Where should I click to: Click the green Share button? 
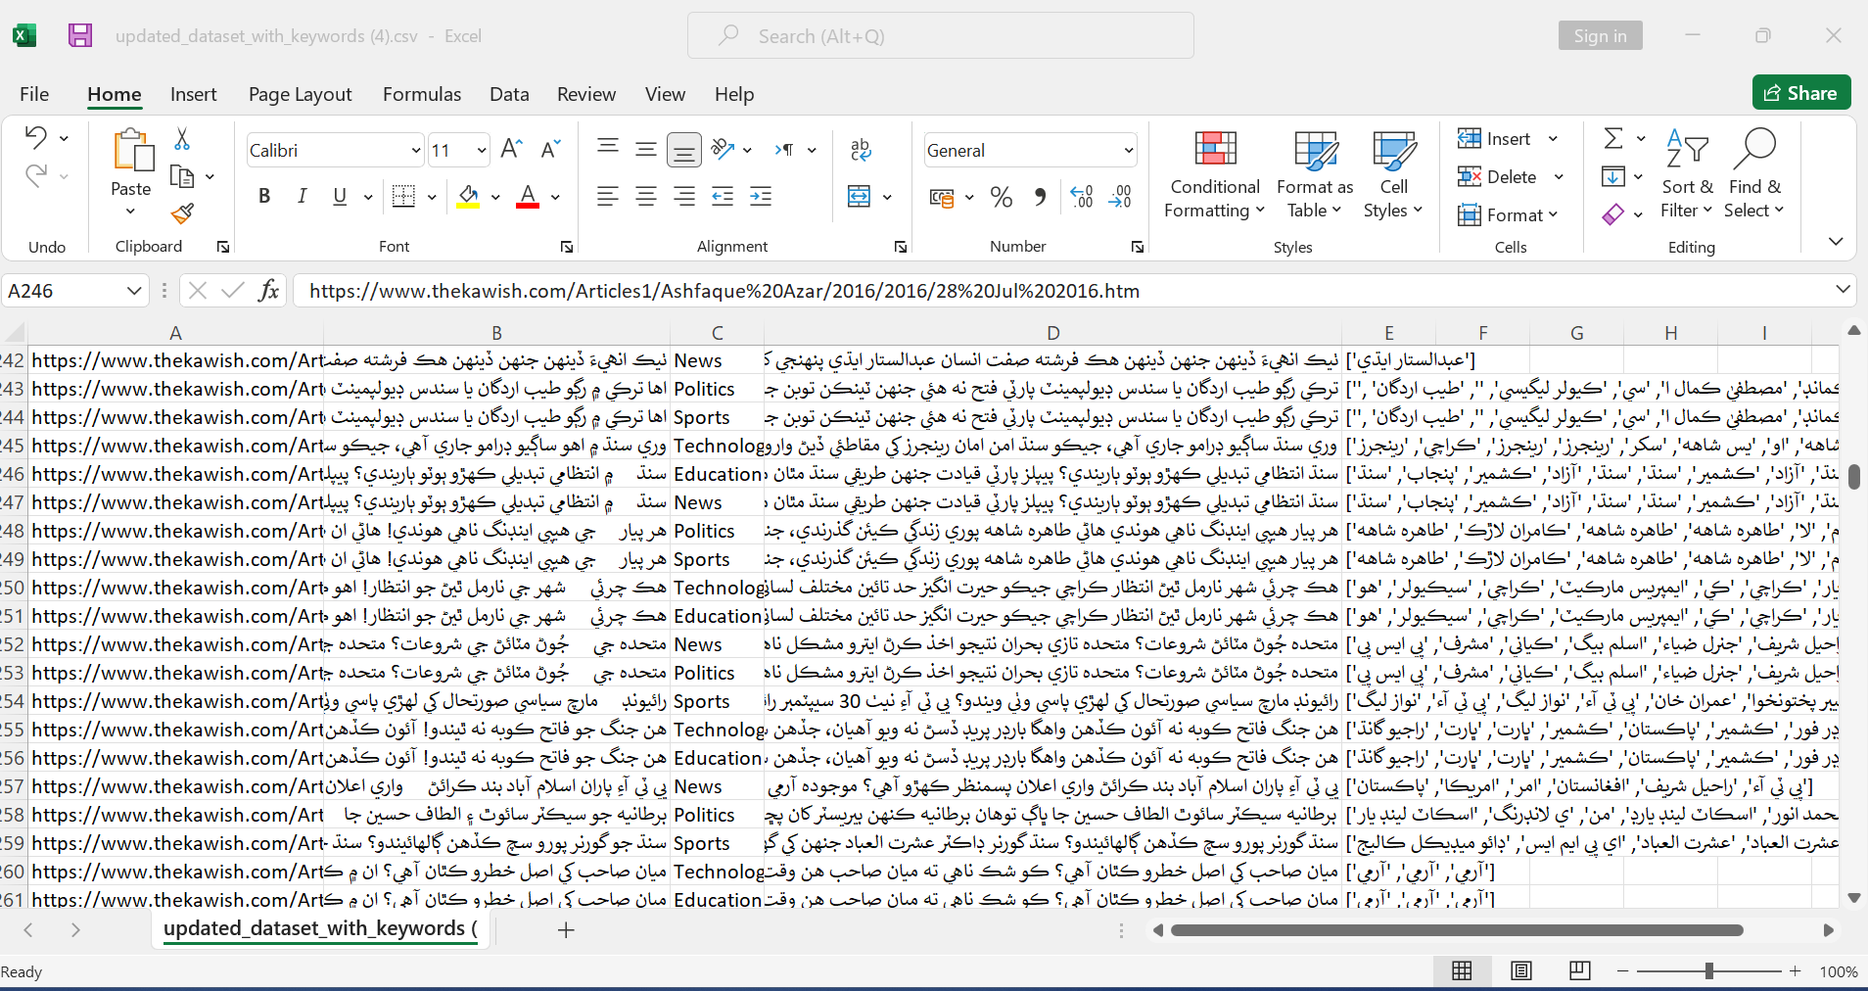[1801, 93]
